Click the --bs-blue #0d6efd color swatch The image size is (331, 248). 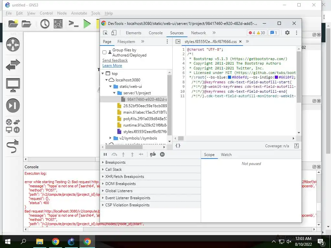coord(230,77)
